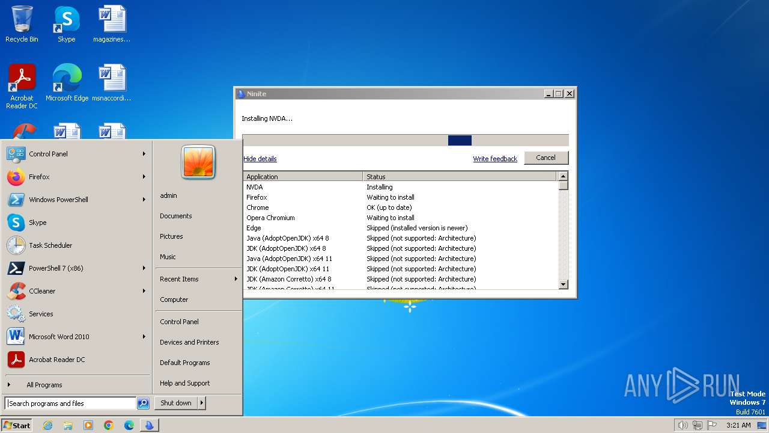This screenshot has height=433, width=769.
Task: Click the Ninite list scroll up arrow
Action: click(563, 176)
